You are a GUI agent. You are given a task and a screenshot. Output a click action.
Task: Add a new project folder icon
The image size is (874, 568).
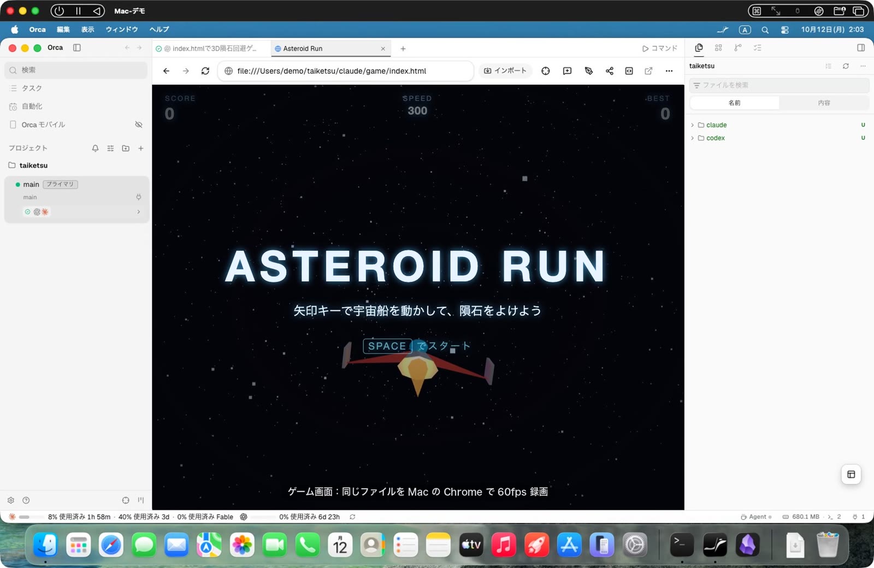pos(126,148)
